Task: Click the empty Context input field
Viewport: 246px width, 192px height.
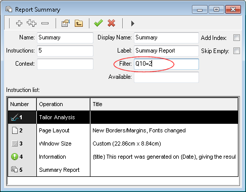Action: [65, 64]
